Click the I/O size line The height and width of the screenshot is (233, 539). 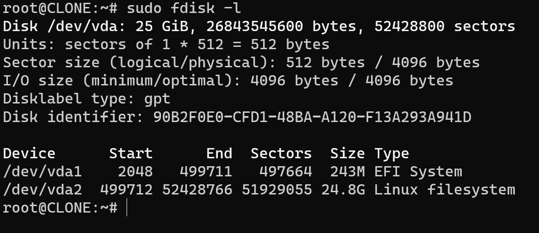(x=228, y=81)
